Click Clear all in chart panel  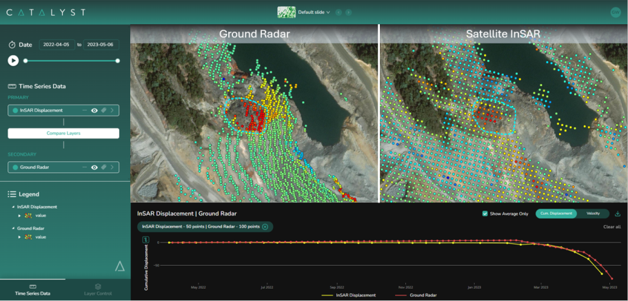(612, 227)
